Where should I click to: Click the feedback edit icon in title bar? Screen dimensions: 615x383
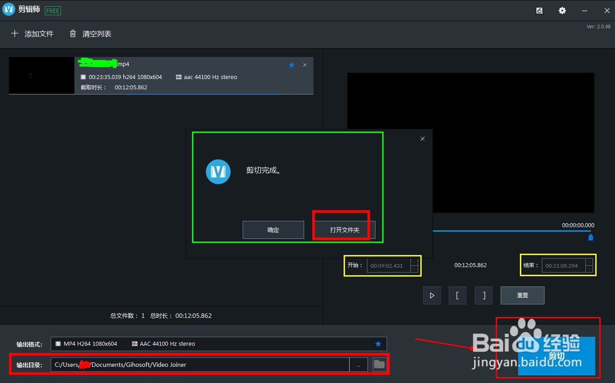tap(540, 11)
